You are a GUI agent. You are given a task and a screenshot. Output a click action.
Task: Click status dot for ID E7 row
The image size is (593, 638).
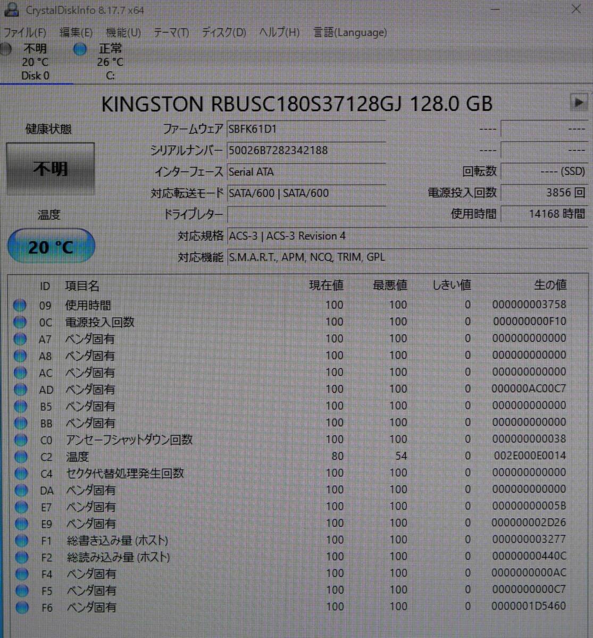(x=21, y=507)
